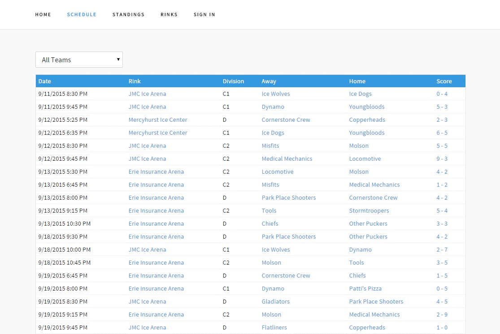Open the 9 - 3 score link
The height and width of the screenshot is (334, 500).
[442, 158]
